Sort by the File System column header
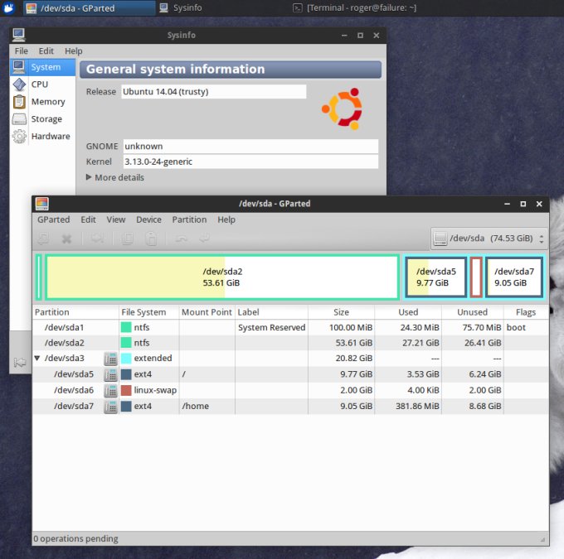The width and height of the screenshot is (564, 559). pos(149,312)
